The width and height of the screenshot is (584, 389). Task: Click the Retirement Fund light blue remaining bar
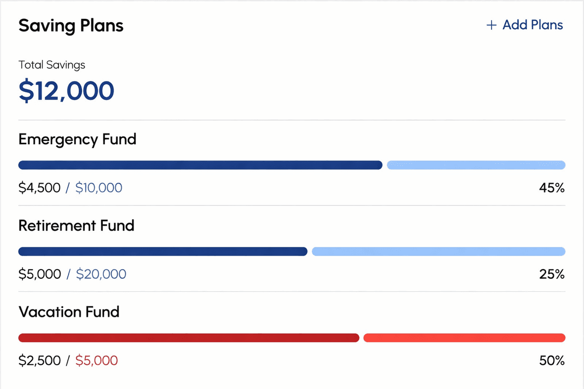click(x=439, y=251)
